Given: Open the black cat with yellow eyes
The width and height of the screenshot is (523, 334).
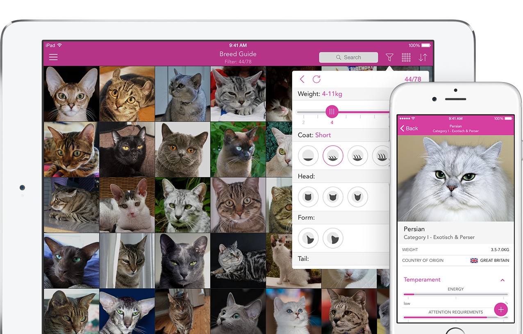Looking at the screenshot, I should click(127, 150).
